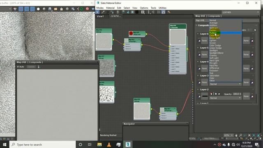Viewport: 263px width, 148px height.
Task: Toggle the blue channel in frame buffer
Action: 32,9
